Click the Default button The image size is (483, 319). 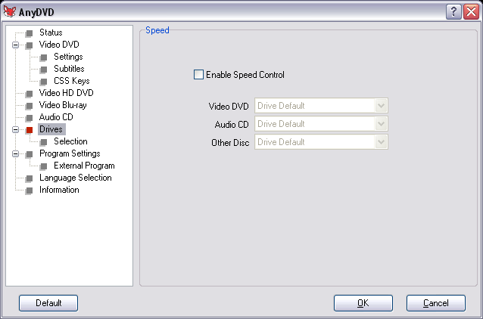tap(48, 303)
